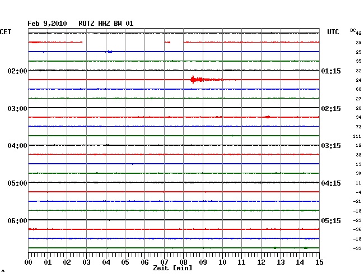Select the DC value -21

(357, 201)
